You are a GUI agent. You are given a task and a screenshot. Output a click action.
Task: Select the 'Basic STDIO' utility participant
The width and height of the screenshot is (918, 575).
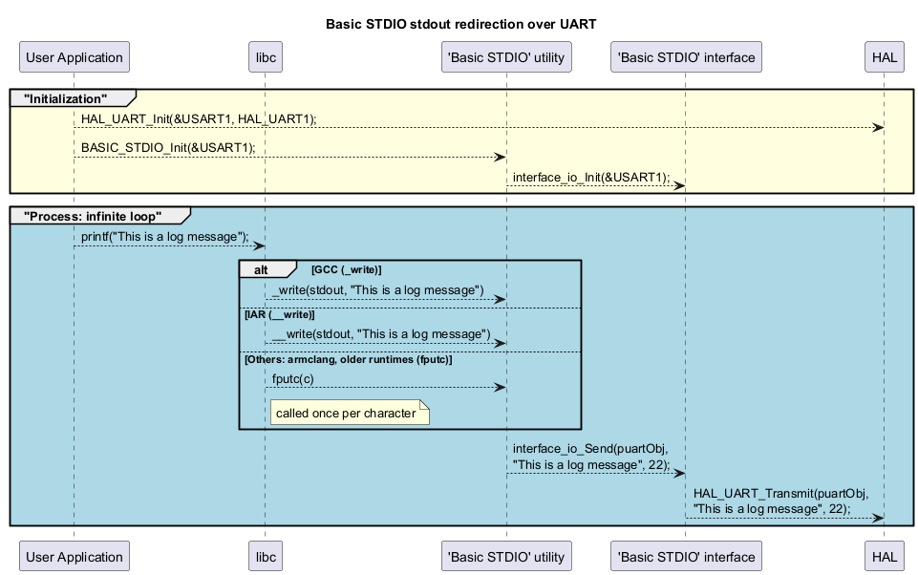point(506,56)
